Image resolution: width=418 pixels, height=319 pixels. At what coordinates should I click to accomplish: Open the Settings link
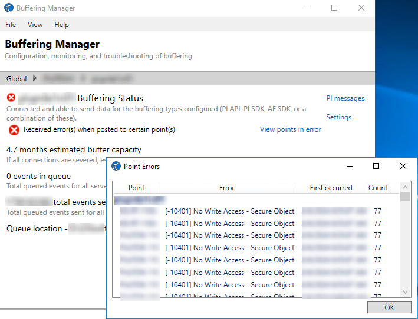pos(338,117)
